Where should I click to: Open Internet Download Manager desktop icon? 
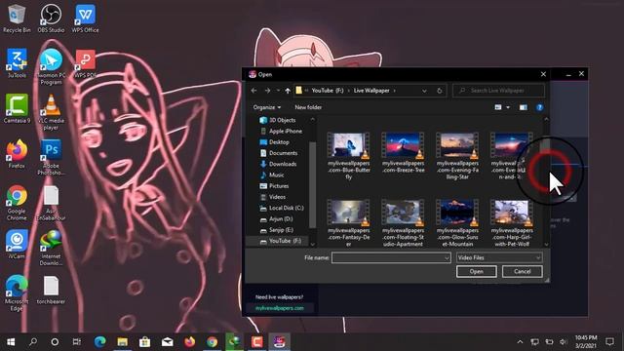pos(51,248)
